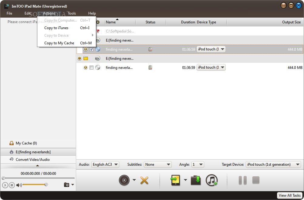304x200 pixels.
Task: Click the preview play button
Action: tap(5, 185)
